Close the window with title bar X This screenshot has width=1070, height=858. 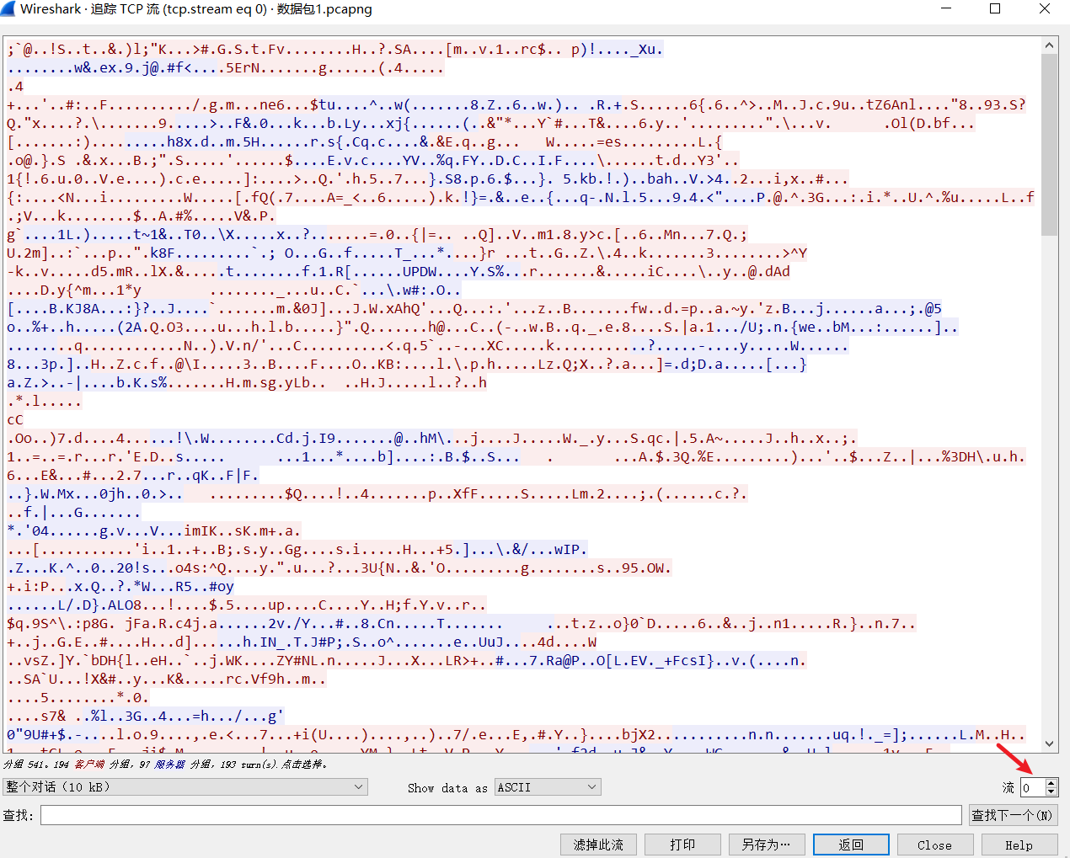coord(1045,9)
